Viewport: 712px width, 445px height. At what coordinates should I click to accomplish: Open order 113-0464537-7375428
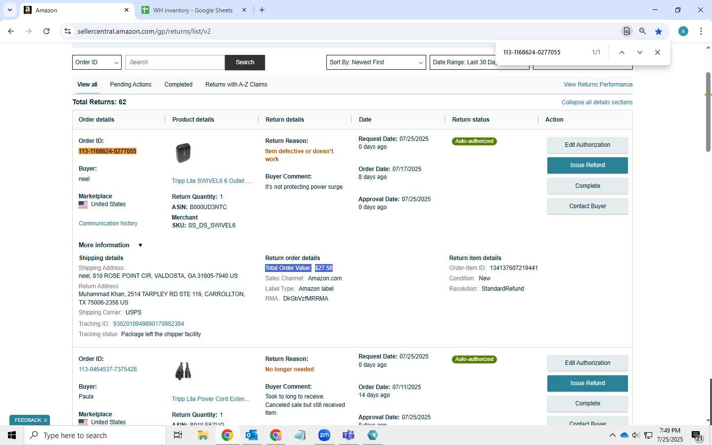(x=108, y=369)
